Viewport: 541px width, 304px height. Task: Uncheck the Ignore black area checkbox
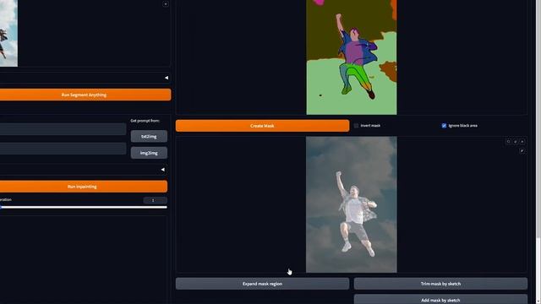(444, 126)
